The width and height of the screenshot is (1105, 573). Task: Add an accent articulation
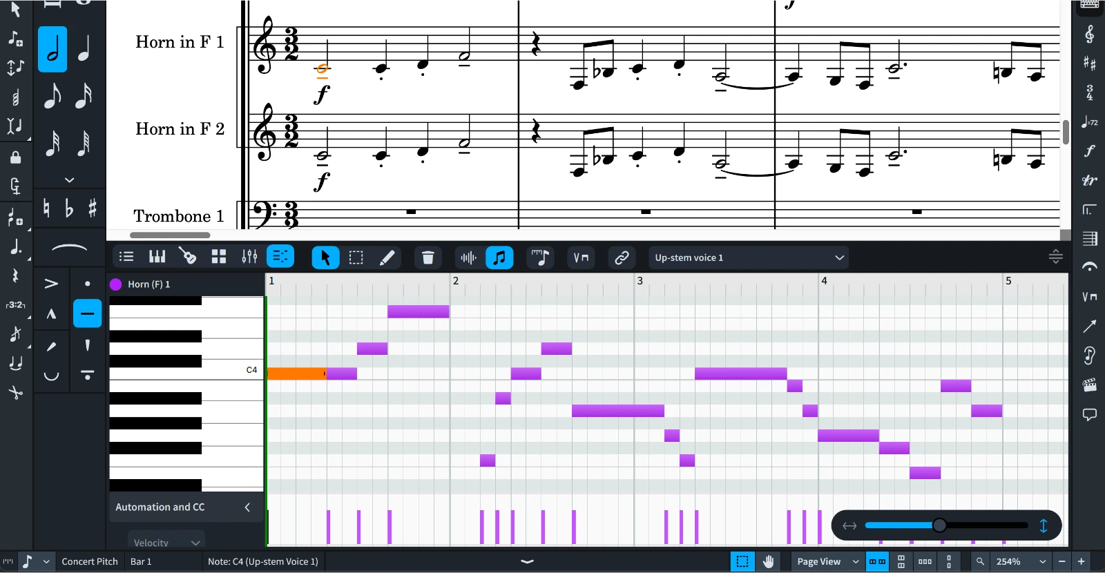coord(51,284)
